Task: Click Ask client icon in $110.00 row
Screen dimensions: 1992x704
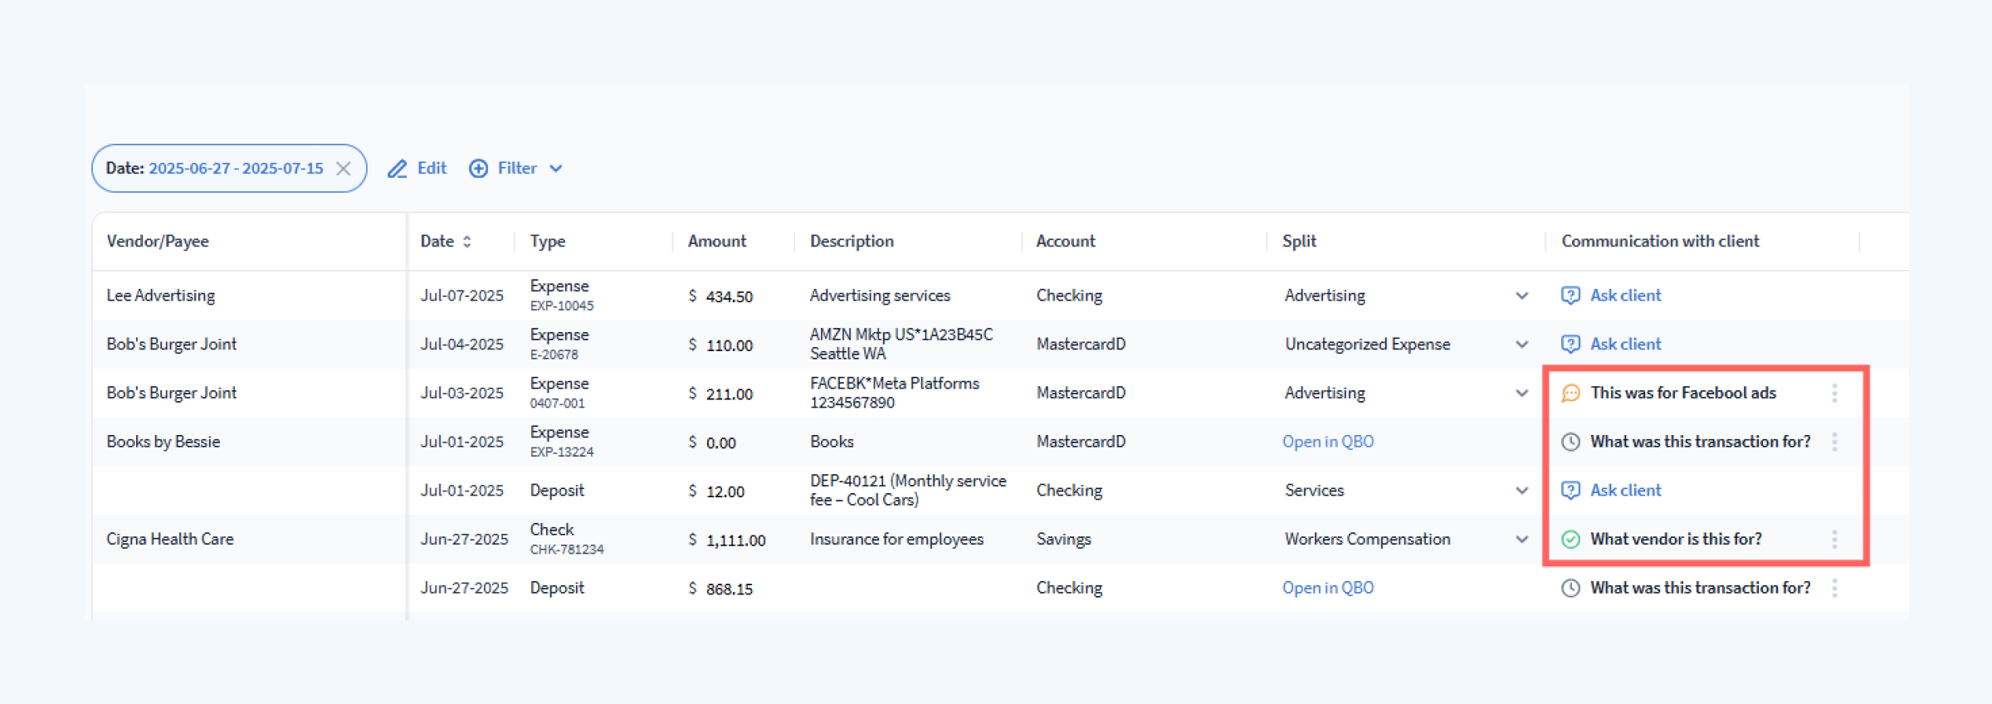Action: pos(1570,345)
